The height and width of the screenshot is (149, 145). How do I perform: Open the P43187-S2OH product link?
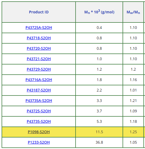(39, 90)
